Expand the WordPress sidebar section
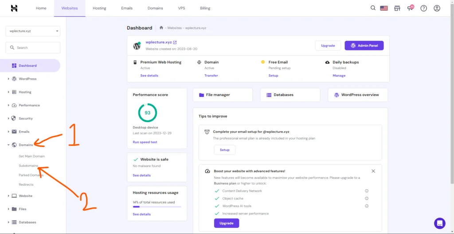 tap(8, 79)
